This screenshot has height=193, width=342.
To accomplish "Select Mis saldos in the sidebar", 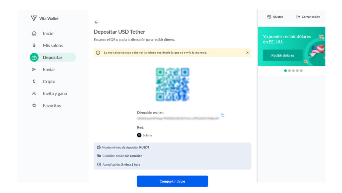I will (53, 46).
